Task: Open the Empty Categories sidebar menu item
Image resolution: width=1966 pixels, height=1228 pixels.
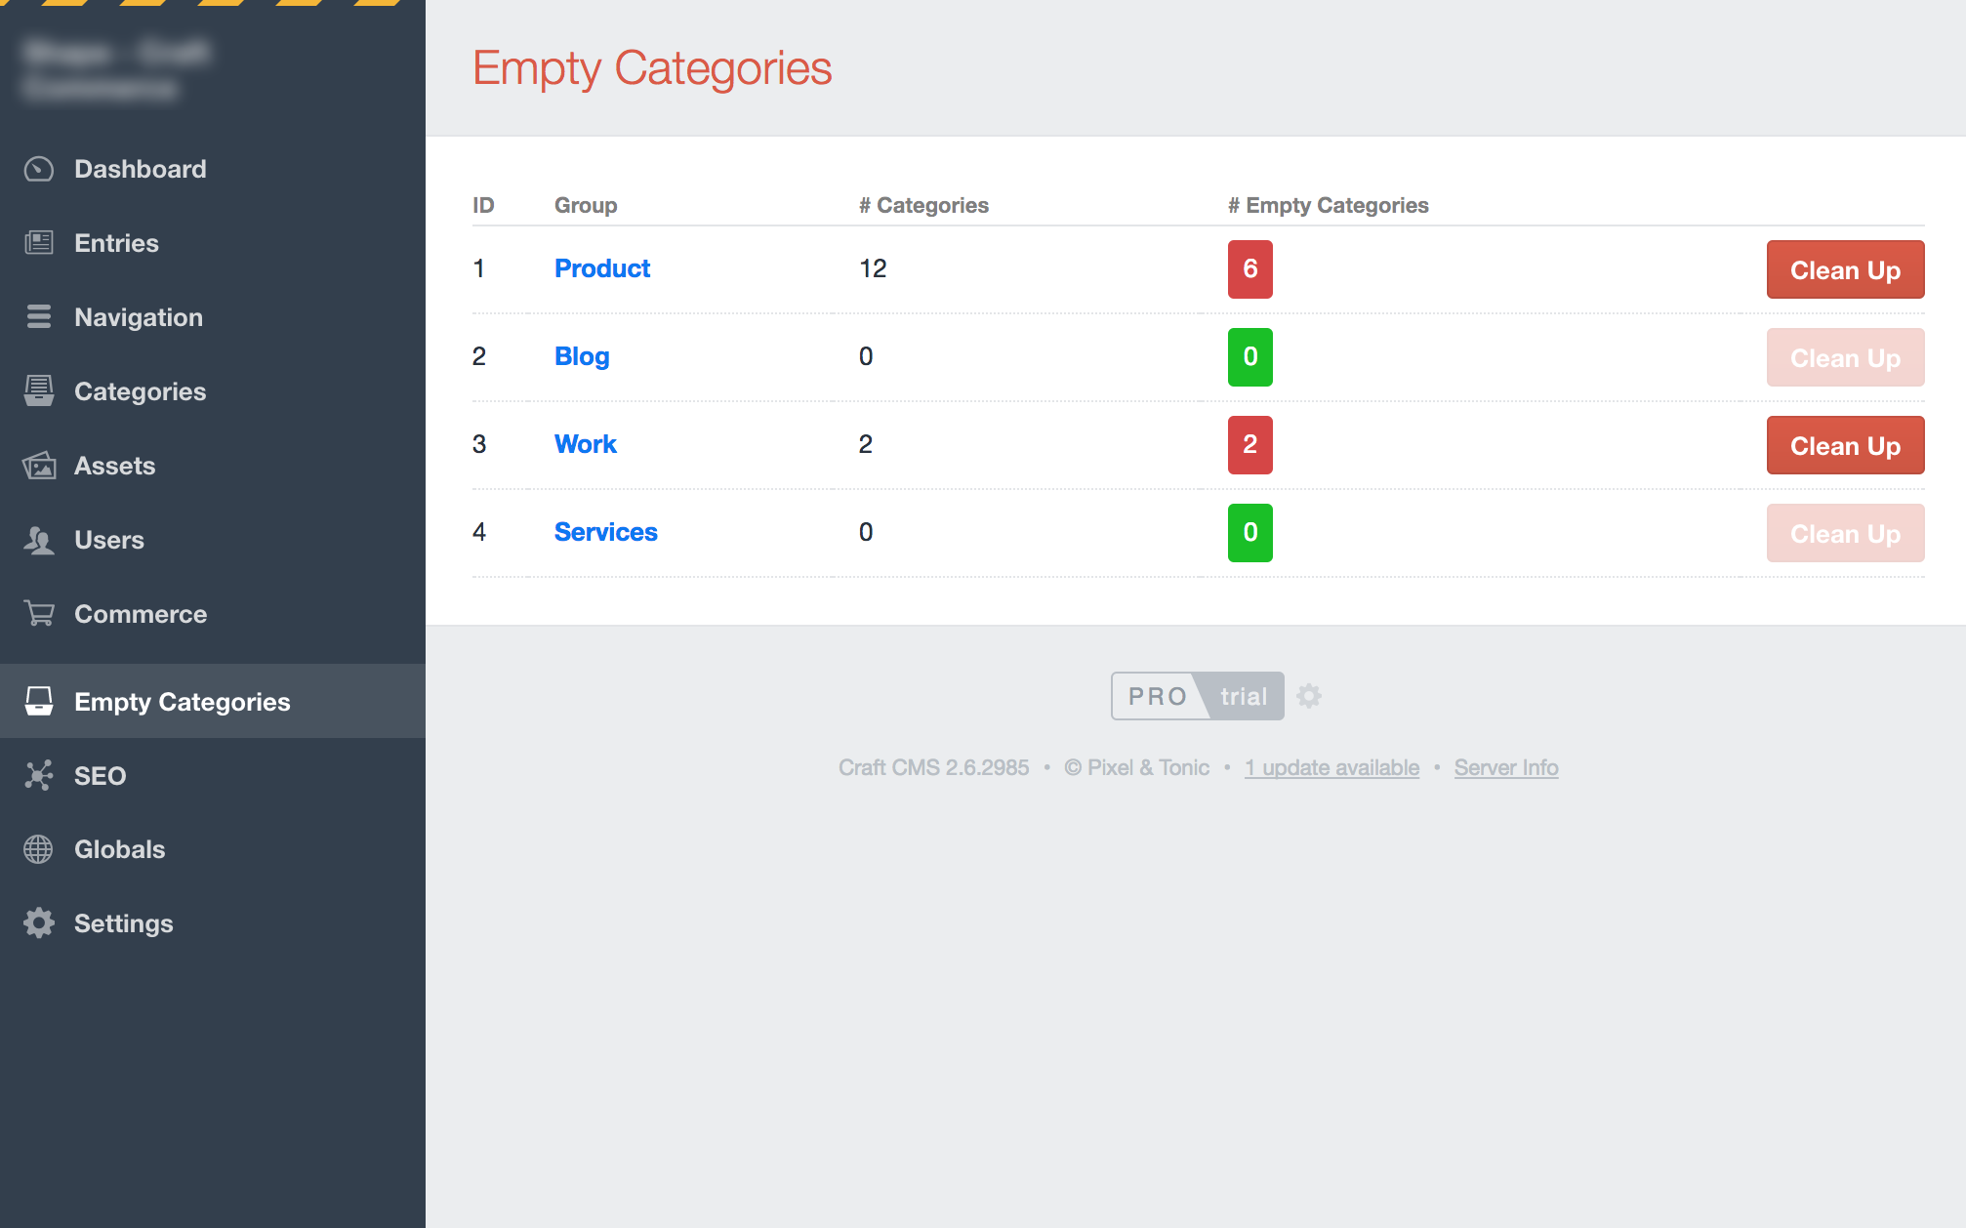Action: coord(182,702)
